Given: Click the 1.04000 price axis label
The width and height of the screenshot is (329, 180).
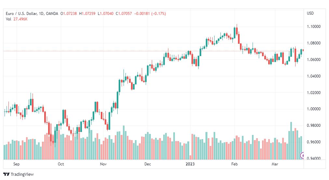Looking at the screenshot, I should click(x=314, y=76).
